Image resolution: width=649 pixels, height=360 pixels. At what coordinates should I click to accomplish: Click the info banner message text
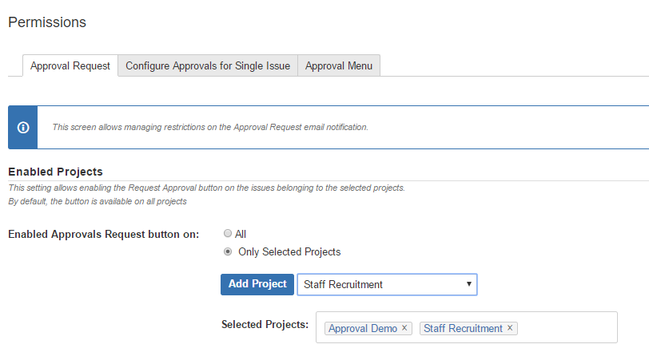click(209, 127)
